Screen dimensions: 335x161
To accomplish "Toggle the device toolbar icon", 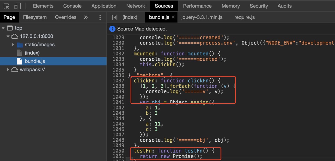I will point(17,6).
